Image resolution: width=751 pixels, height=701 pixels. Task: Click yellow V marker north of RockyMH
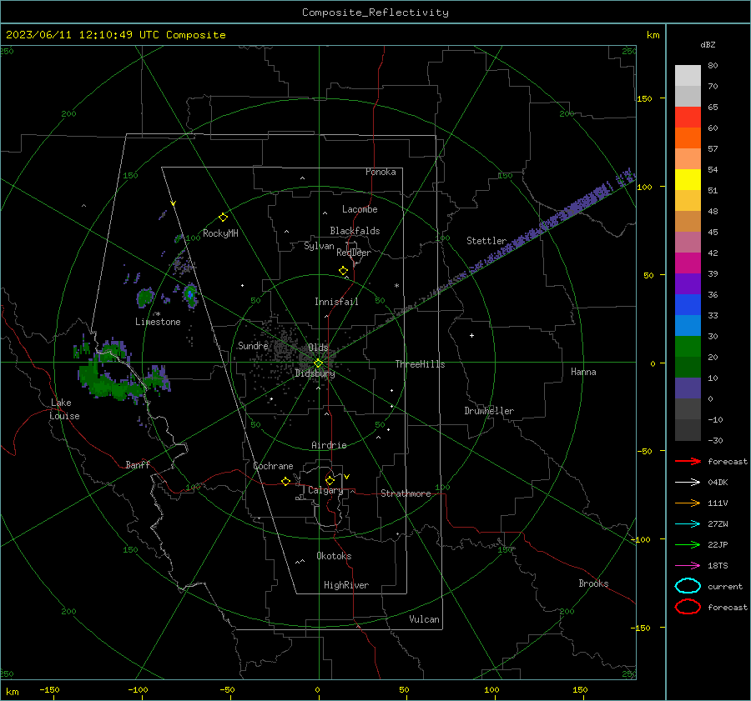[x=174, y=203]
